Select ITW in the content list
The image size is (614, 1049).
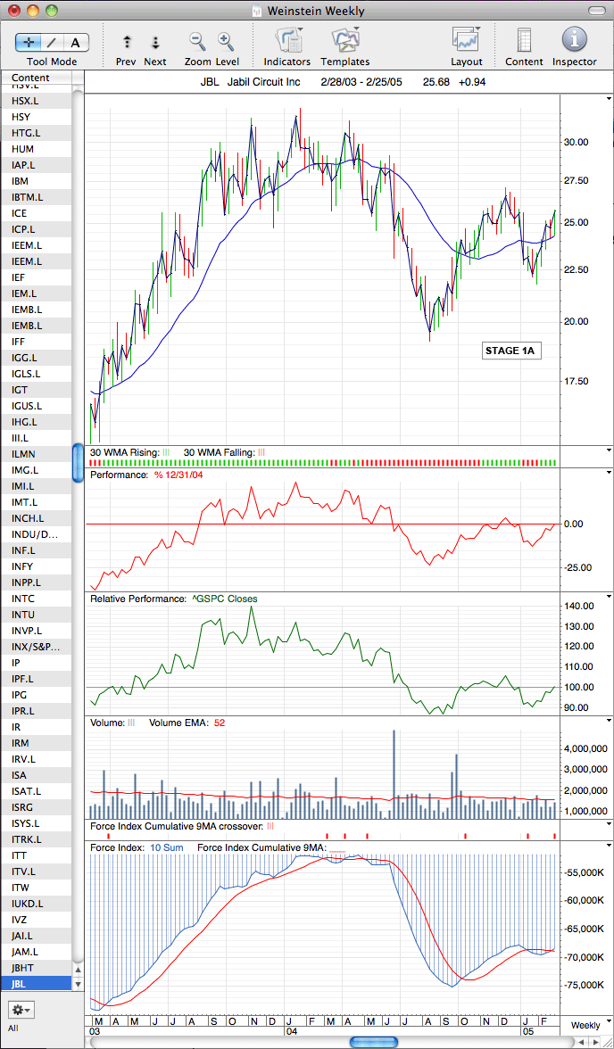click(36, 888)
